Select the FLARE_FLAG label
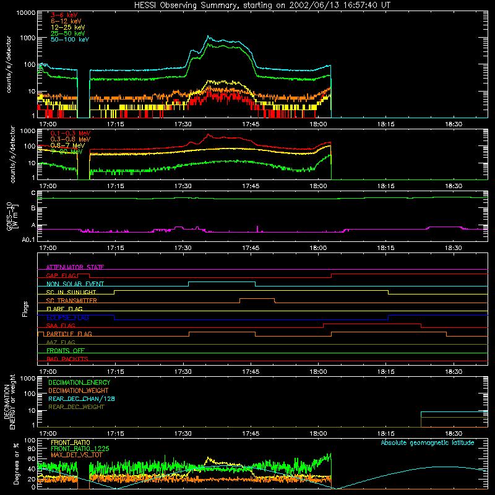Viewport: 495px width, 495px height. pyautogui.click(x=64, y=309)
